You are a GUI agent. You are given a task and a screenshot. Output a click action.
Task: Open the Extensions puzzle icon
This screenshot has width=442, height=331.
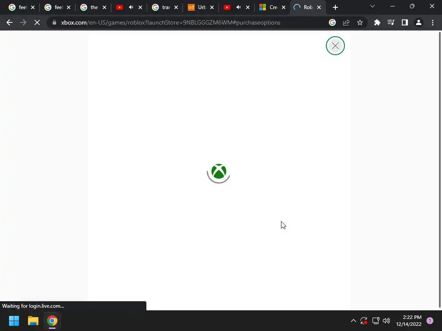pos(377,22)
